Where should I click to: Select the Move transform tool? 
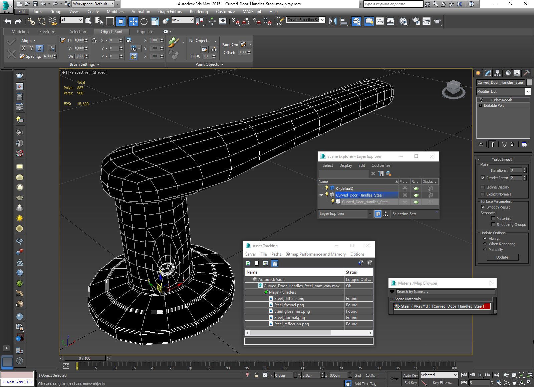click(x=133, y=21)
